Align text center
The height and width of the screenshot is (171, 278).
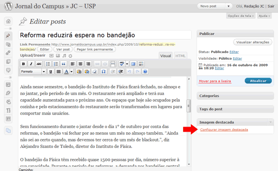tap(80, 64)
